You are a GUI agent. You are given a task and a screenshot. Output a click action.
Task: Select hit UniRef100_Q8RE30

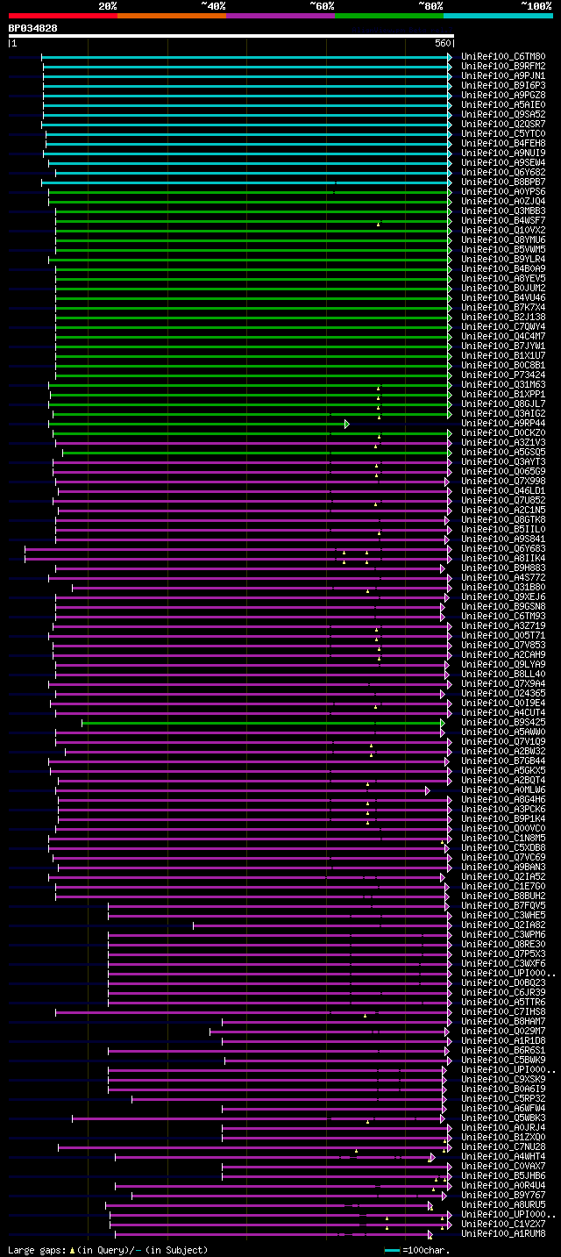click(503, 944)
